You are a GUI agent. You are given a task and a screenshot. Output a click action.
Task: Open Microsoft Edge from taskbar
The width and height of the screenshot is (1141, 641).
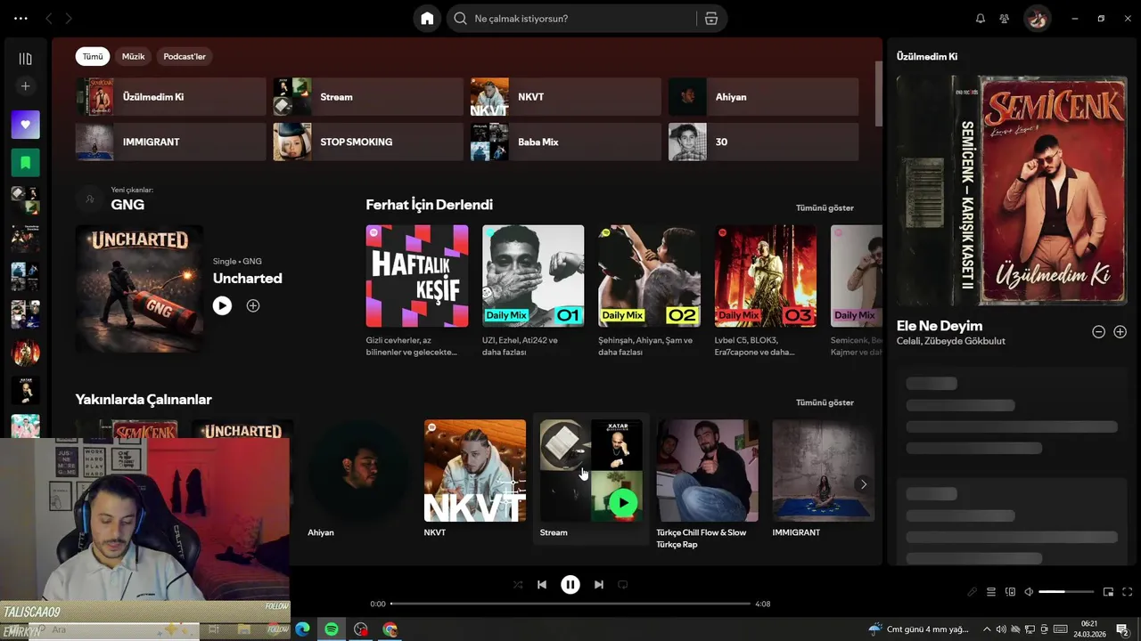[x=302, y=629]
